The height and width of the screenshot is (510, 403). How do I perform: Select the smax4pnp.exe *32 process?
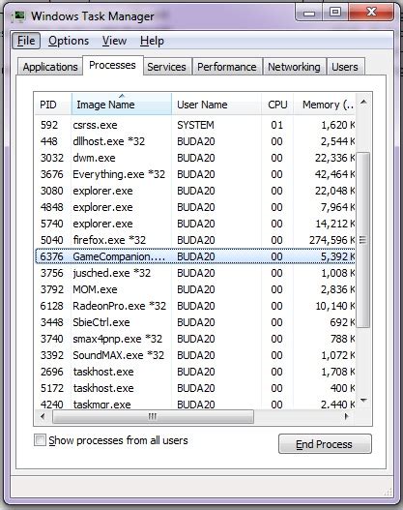pyautogui.click(x=195, y=339)
